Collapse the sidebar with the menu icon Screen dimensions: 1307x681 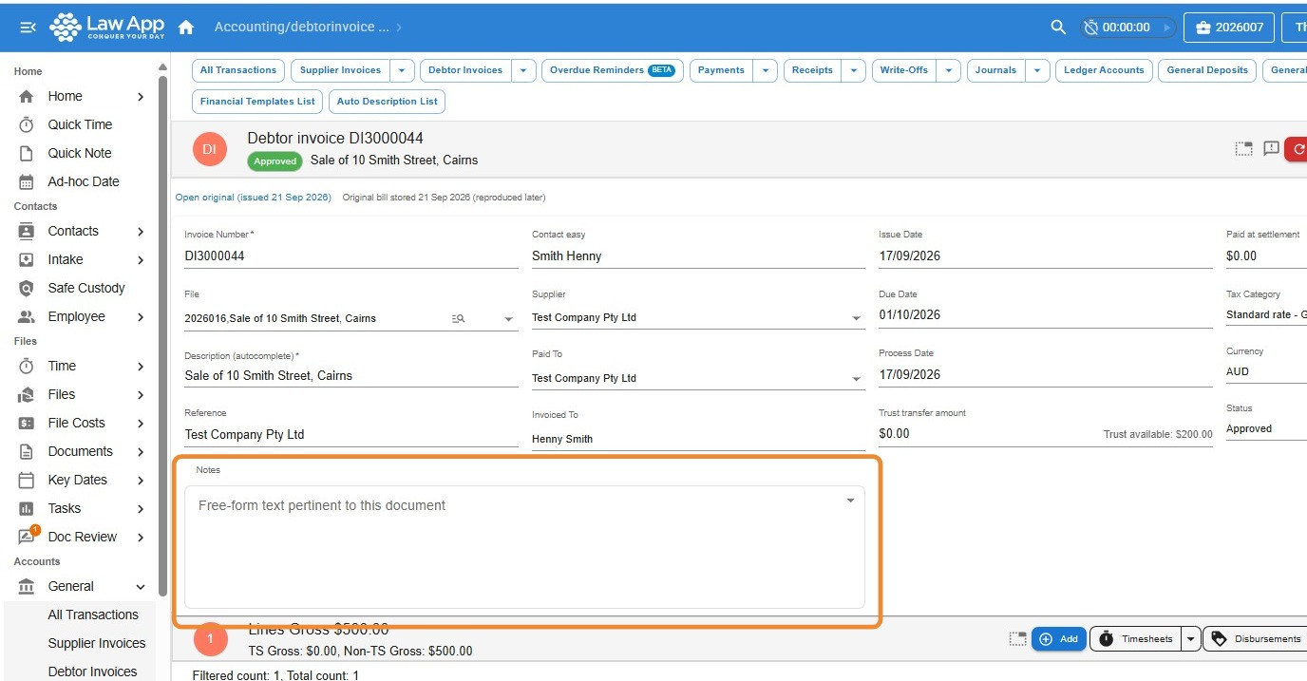click(28, 28)
